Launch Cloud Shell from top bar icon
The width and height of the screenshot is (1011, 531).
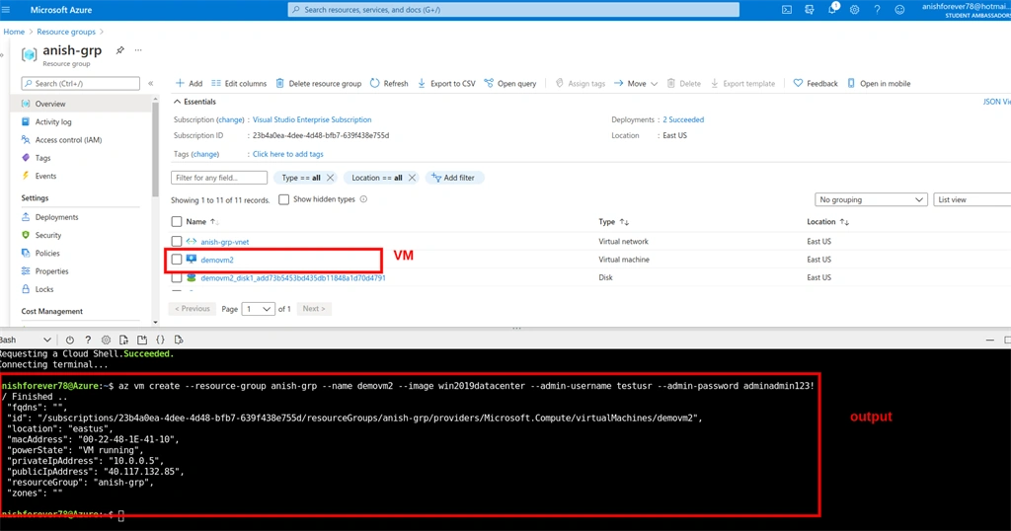pos(787,10)
